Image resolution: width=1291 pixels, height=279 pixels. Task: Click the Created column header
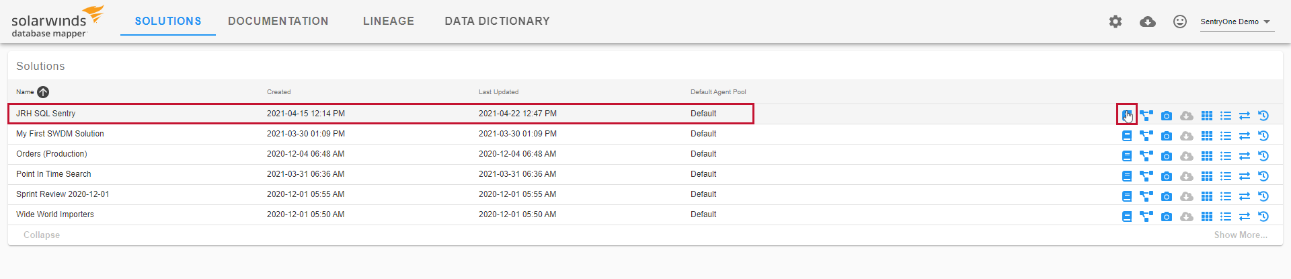(279, 92)
